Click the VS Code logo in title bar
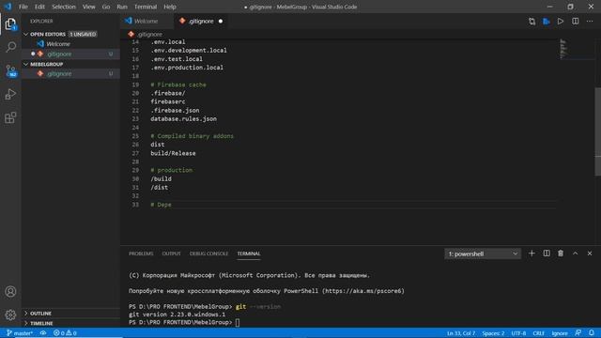The width and height of the screenshot is (601, 338). 8,7
